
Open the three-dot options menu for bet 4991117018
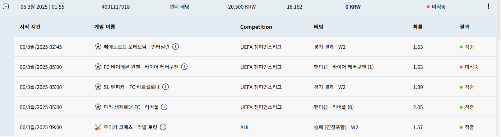[488, 6]
